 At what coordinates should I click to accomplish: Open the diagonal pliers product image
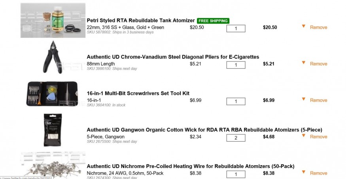53,57
